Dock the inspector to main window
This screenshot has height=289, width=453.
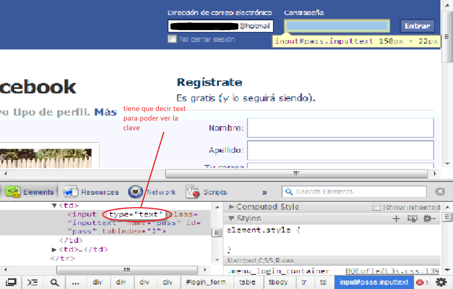click(11, 282)
